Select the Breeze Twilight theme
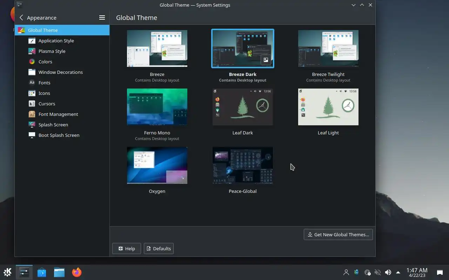The height and width of the screenshot is (280, 449). pyautogui.click(x=328, y=48)
